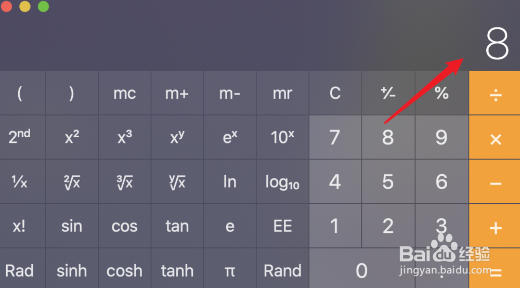The image size is (520, 288).
Task: Click the minus operator key
Action: coord(495,182)
